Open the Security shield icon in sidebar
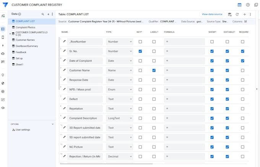Viewport: 260px width, 167px height. pos(3,83)
